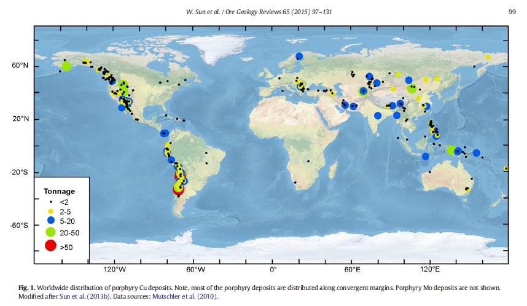
Task: Click the blue deposit marker in northern Scandinavia
Action: tap(299, 57)
